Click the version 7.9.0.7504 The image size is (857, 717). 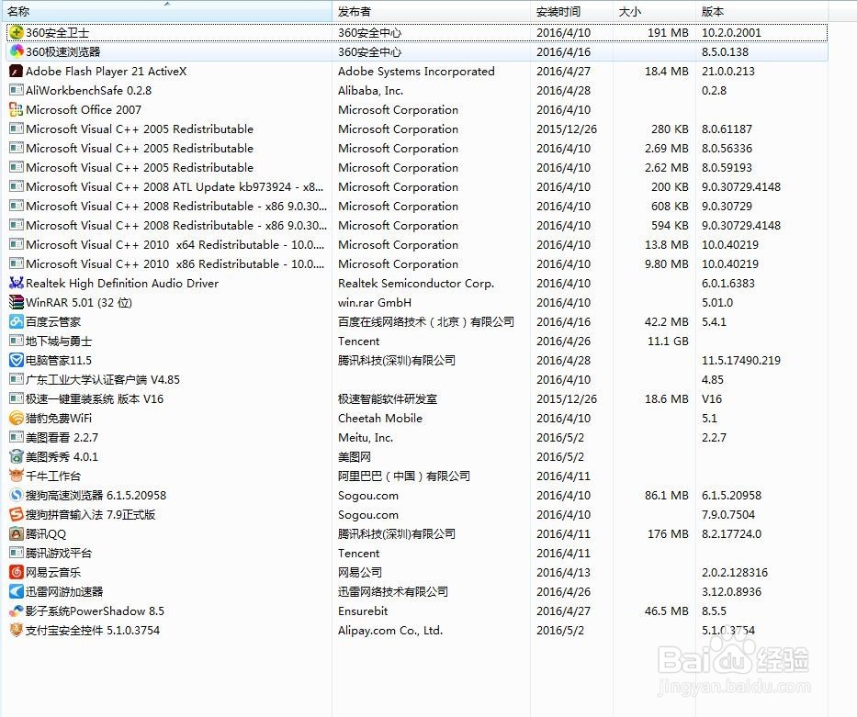728,514
